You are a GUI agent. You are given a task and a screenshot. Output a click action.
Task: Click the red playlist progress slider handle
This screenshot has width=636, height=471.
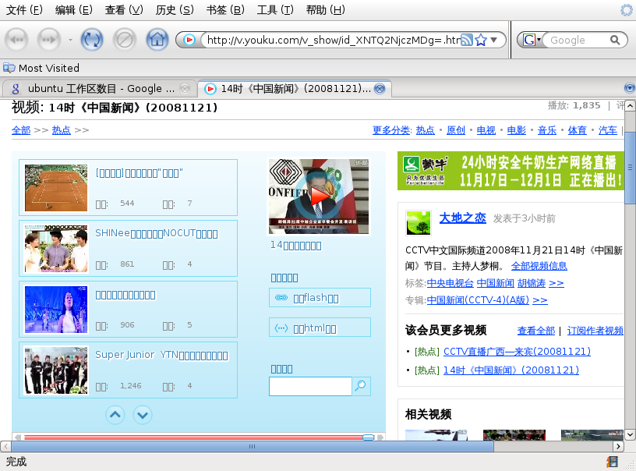pos(369,437)
